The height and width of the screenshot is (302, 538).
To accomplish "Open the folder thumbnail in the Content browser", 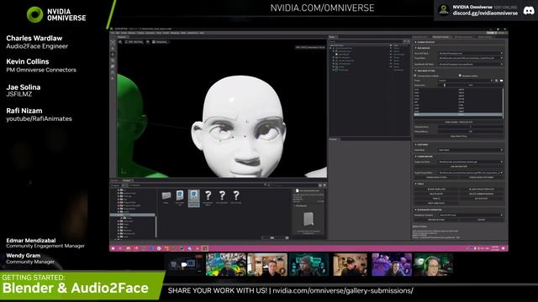I will (x=166, y=195).
